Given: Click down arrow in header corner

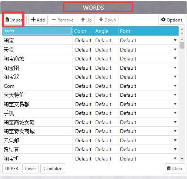Looking at the screenshot, I should [182, 33].
